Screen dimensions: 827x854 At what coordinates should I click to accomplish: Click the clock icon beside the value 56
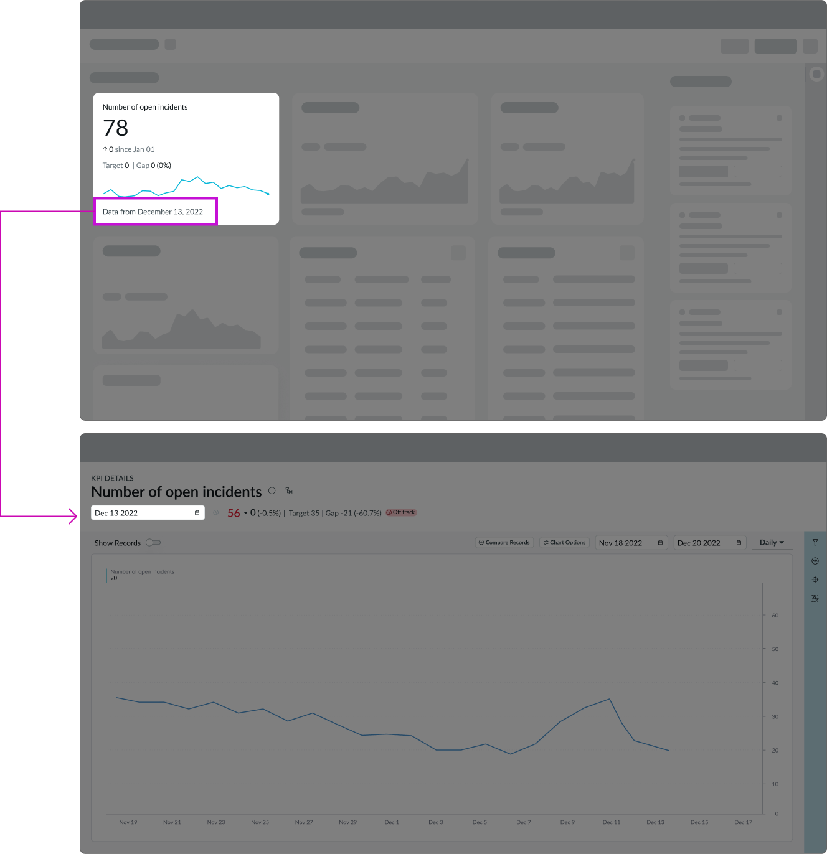click(x=215, y=512)
